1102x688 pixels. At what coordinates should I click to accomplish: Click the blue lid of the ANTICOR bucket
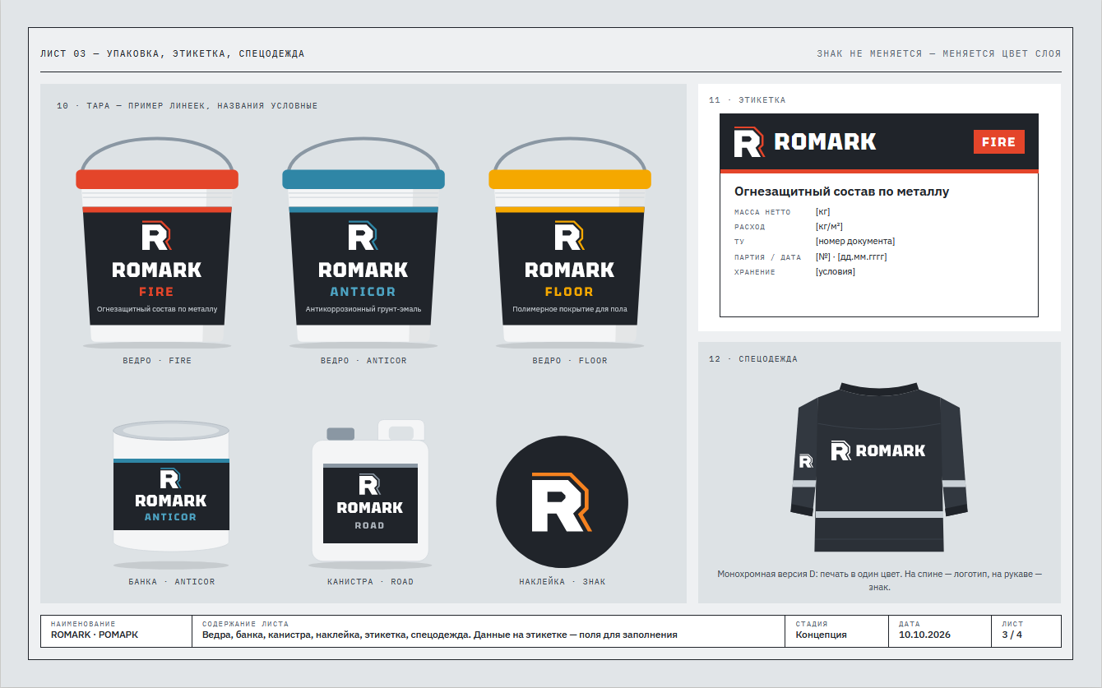[363, 179]
